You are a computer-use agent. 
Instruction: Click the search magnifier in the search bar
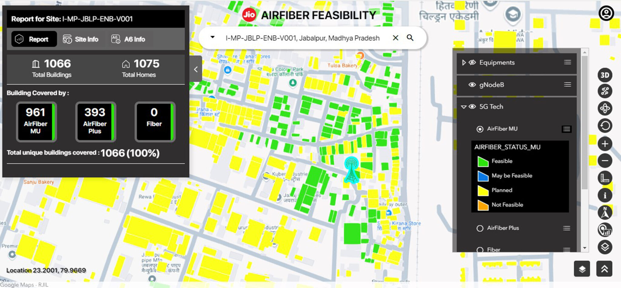(410, 38)
